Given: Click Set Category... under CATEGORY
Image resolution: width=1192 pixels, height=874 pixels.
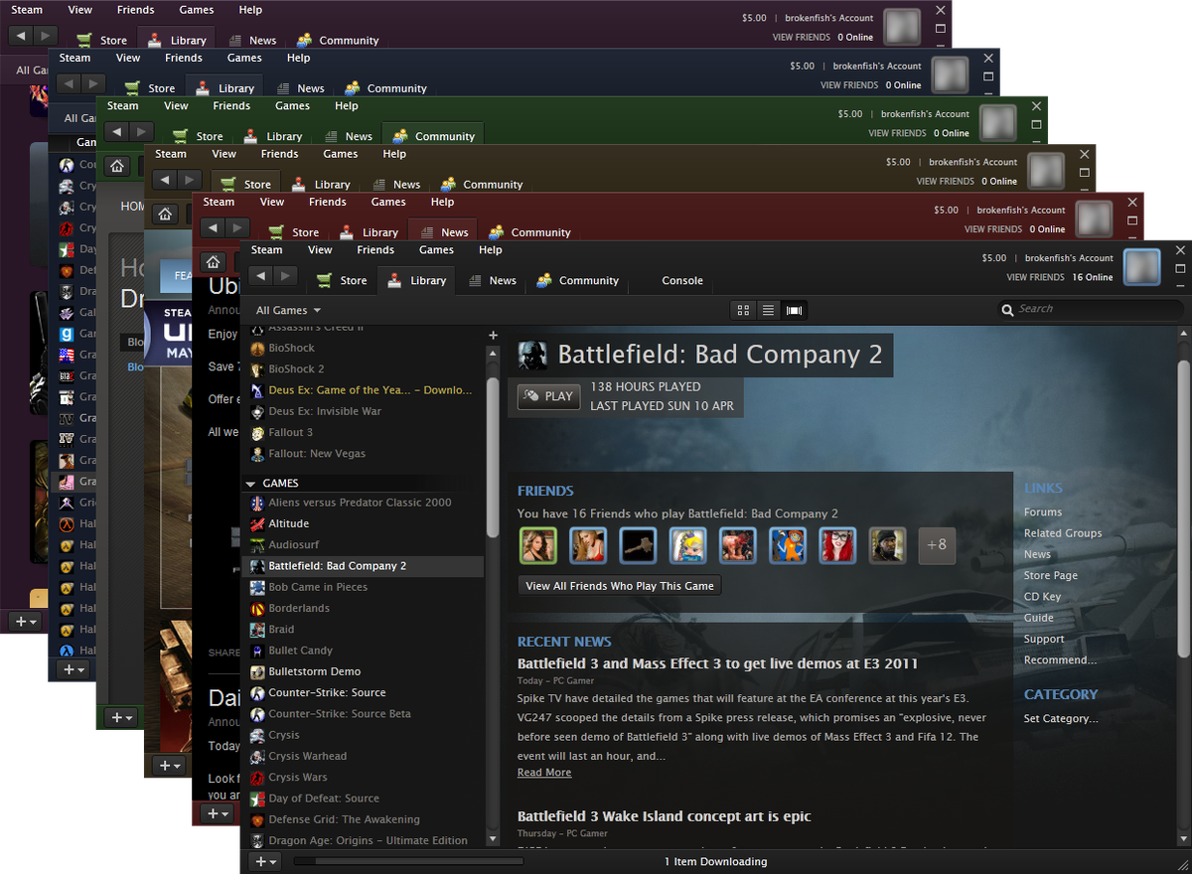Looking at the screenshot, I should [1061, 719].
